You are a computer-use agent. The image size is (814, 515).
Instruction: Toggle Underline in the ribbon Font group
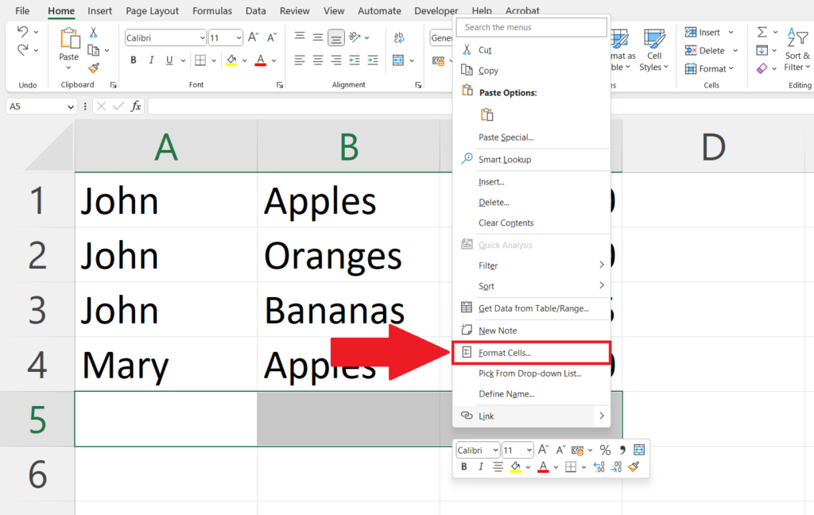[x=169, y=60]
